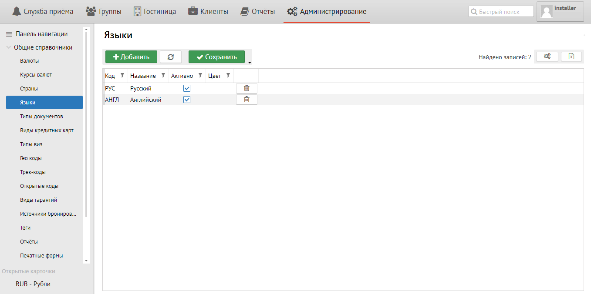The height and width of the screenshot is (294, 591).
Task: Open the installer user profile button
Action: coord(560,11)
